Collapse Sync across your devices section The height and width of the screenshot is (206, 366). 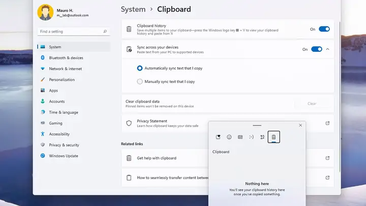tap(328, 49)
